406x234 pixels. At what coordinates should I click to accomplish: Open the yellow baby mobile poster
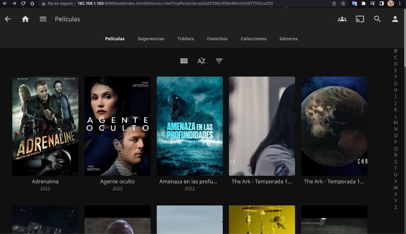262,220
